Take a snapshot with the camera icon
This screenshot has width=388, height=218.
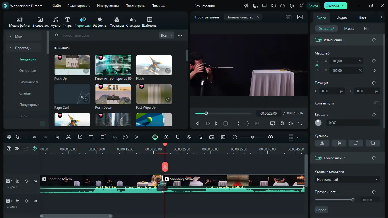click(x=281, y=123)
